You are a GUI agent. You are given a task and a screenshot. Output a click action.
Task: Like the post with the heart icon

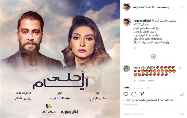pos(126,94)
